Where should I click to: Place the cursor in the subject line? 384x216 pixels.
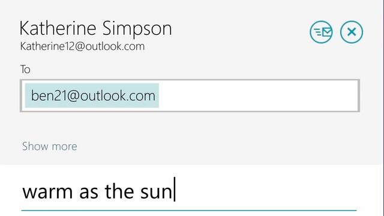[188, 192]
